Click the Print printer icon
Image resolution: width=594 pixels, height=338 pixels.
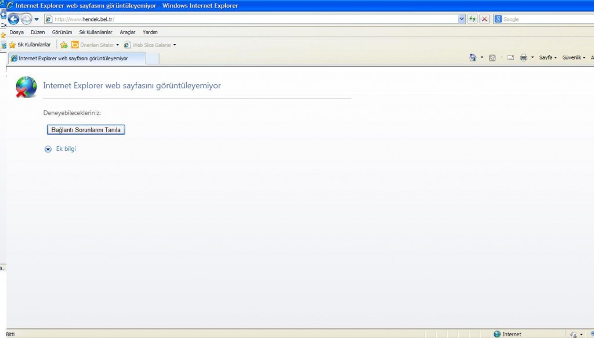(524, 57)
